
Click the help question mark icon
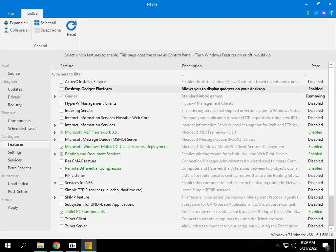pyautogui.click(x=331, y=13)
